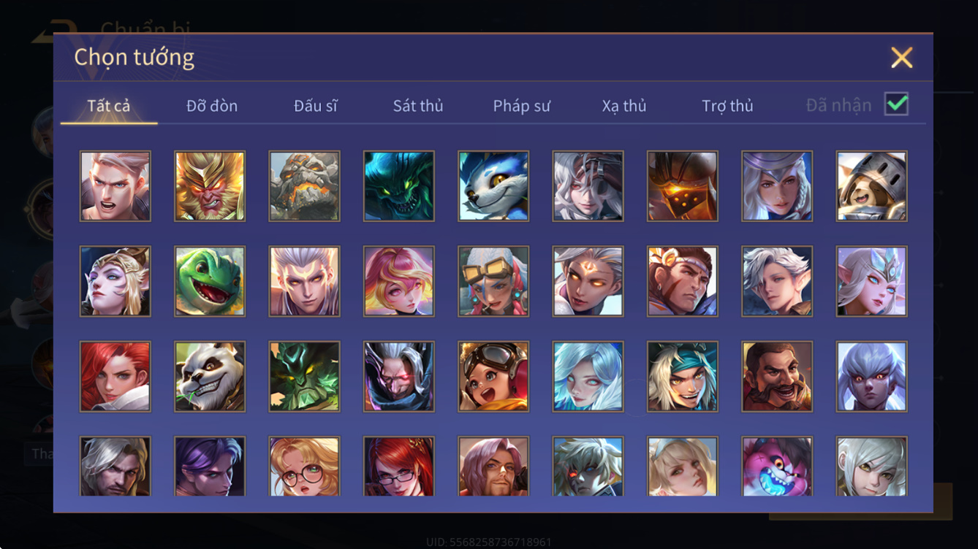Screen dimensions: 978x549
Task: Select the red-haired woman with glasses portrait
Action: pyautogui.click(x=399, y=467)
